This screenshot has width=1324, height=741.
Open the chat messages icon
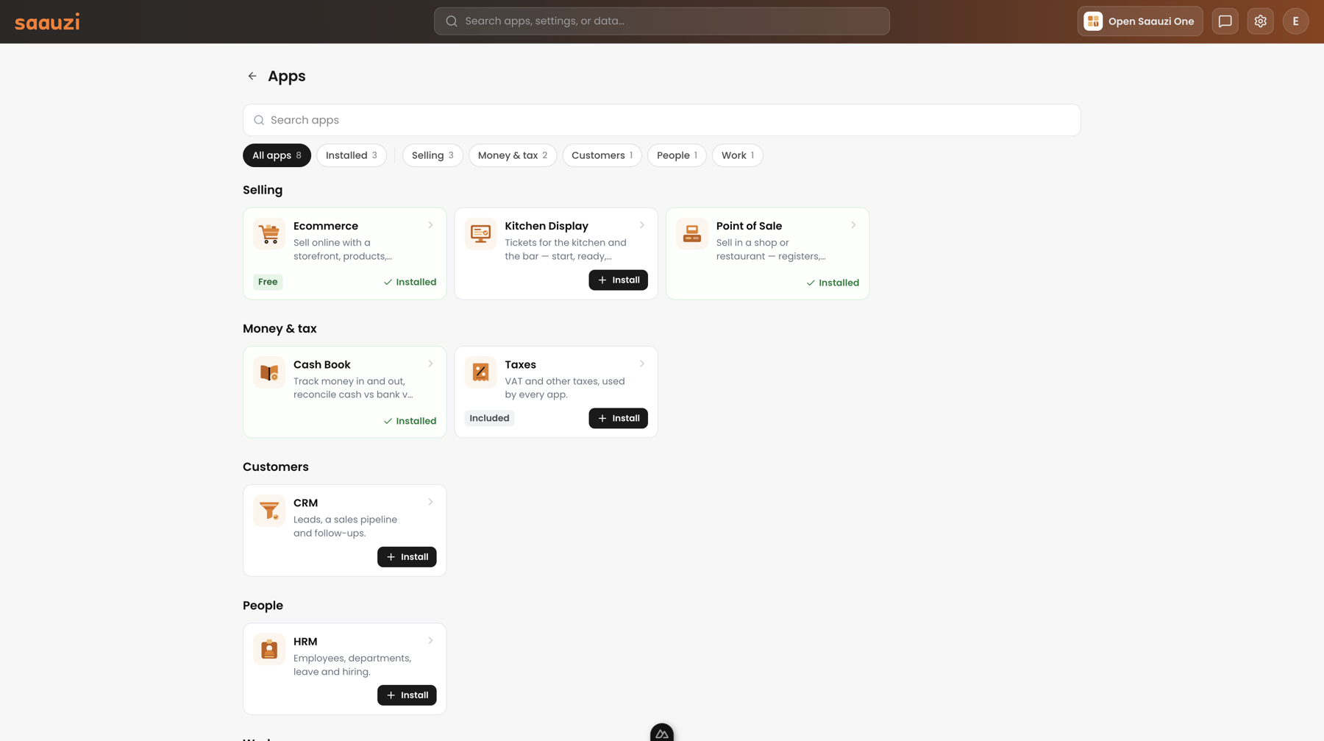pos(1225,21)
